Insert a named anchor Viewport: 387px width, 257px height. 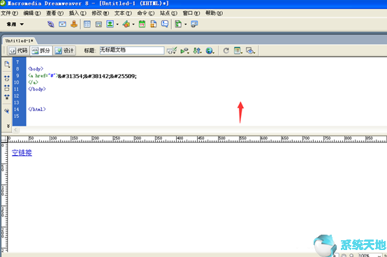coord(74,24)
